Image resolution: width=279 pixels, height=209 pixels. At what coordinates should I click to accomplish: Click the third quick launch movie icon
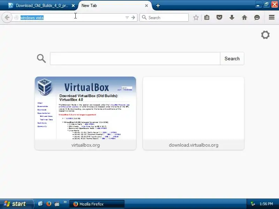pyautogui.click(x=57, y=204)
